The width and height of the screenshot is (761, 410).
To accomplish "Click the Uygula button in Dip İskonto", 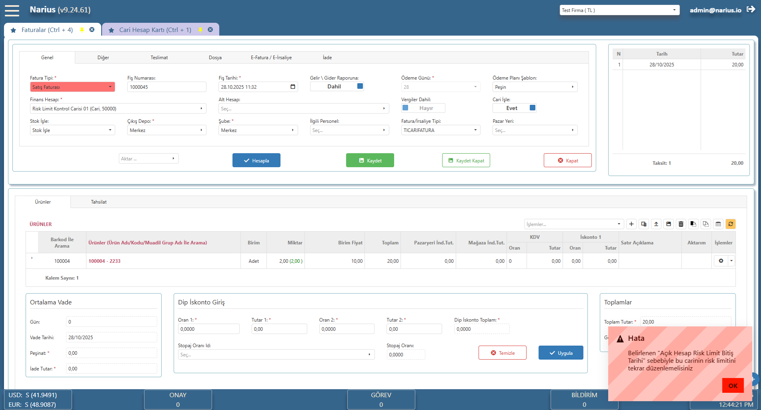I will point(561,353).
